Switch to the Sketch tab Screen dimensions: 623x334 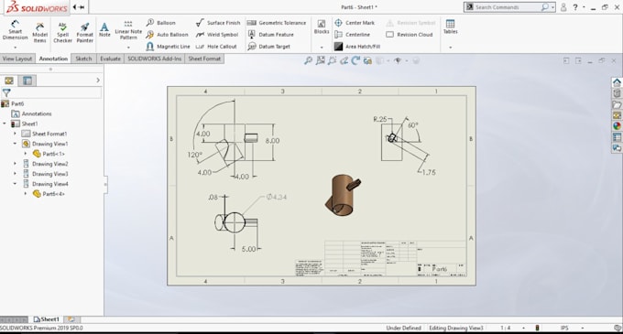click(83, 59)
